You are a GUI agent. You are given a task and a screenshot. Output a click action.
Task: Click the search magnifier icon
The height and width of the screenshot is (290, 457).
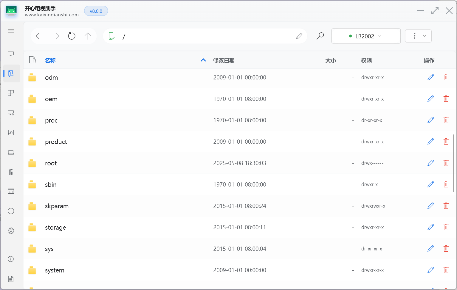pyautogui.click(x=320, y=36)
